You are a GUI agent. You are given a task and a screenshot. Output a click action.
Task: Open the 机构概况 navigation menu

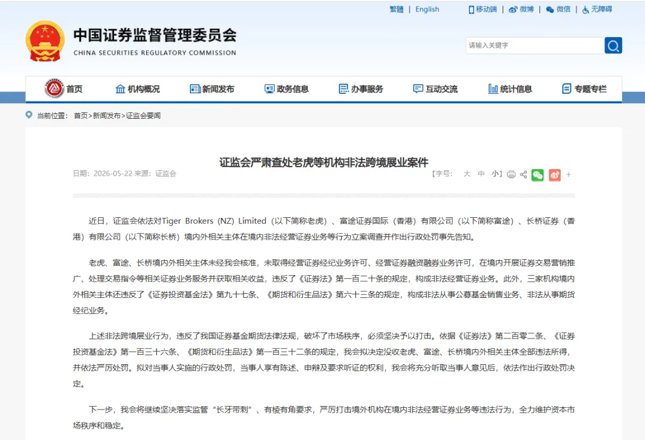[143, 89]
